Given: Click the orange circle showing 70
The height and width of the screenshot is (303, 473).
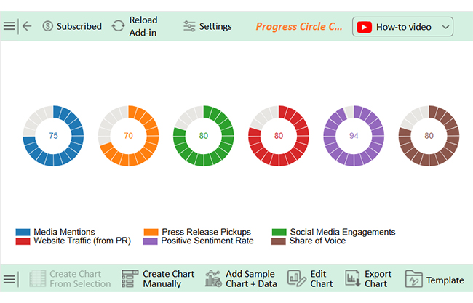Looking at the screenshot, I should pyautogui.click(x=129, y=136).
